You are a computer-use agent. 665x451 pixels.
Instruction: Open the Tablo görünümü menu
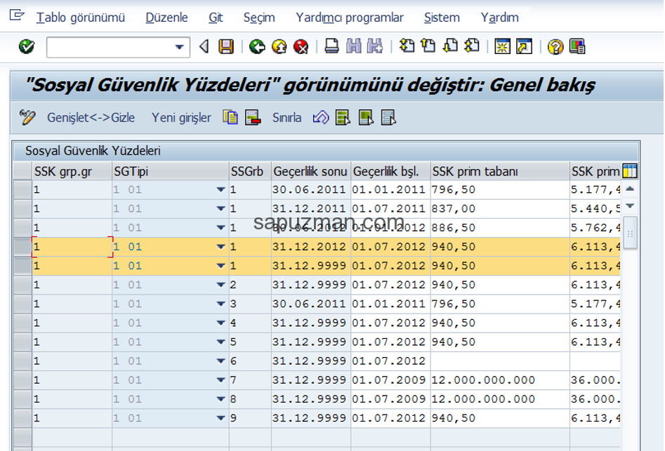click(81, 18)
